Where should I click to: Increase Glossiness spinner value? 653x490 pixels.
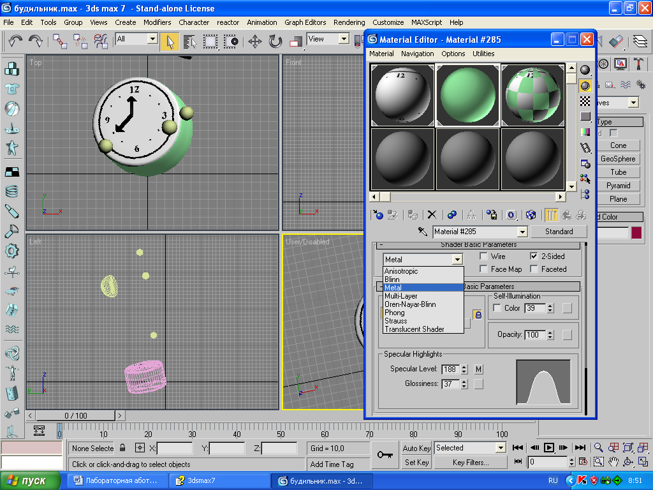pyautogui.click(x=464, y=382)
